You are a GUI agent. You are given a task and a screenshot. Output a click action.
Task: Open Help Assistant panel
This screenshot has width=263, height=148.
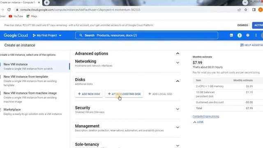pos(251,45)
